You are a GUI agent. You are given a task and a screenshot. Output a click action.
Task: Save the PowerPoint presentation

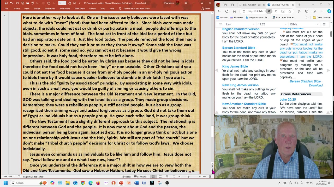coord(6,3)
